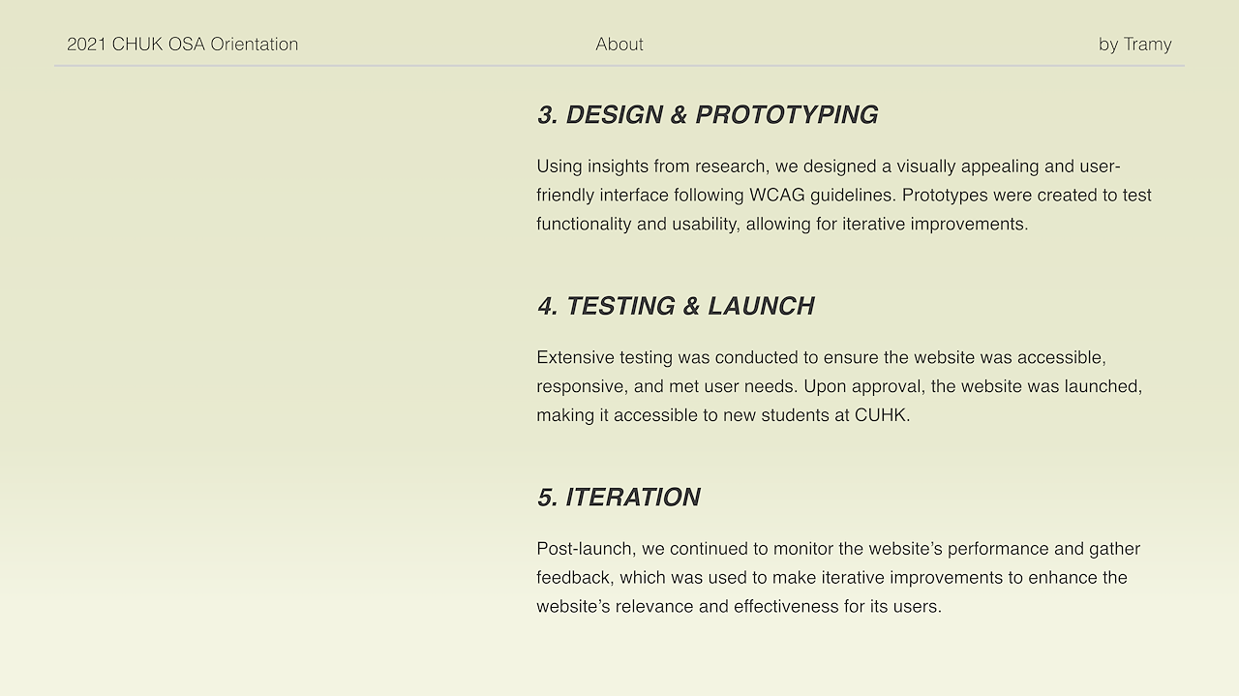Click the number 5 before Iteration
This screenshot has width=1239, height=696.
(547, 498)
